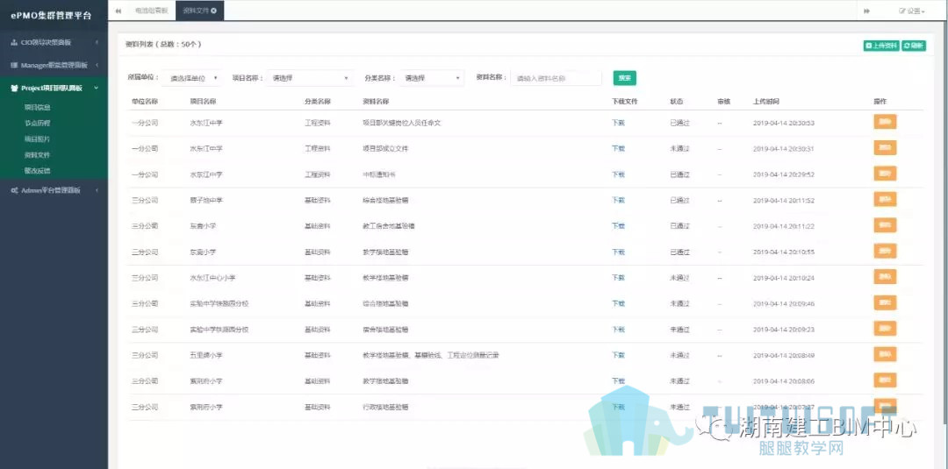Download the file uploaded at 20:09:46
Image resolution: width=948 pixels, height=469 pixels.
click(x=618, y=303)
